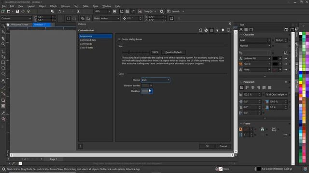
Task: Open the Bitmaps menu
Action: click(66, 6)
